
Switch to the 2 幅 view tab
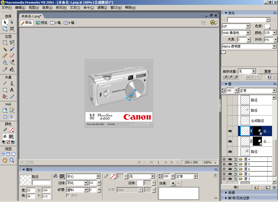(x=55, y=23)
